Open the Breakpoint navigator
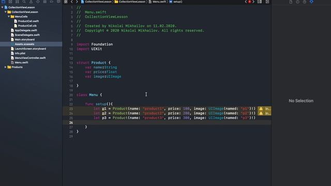331x186 pixels. pyautogui.click(x=52, y=2)
